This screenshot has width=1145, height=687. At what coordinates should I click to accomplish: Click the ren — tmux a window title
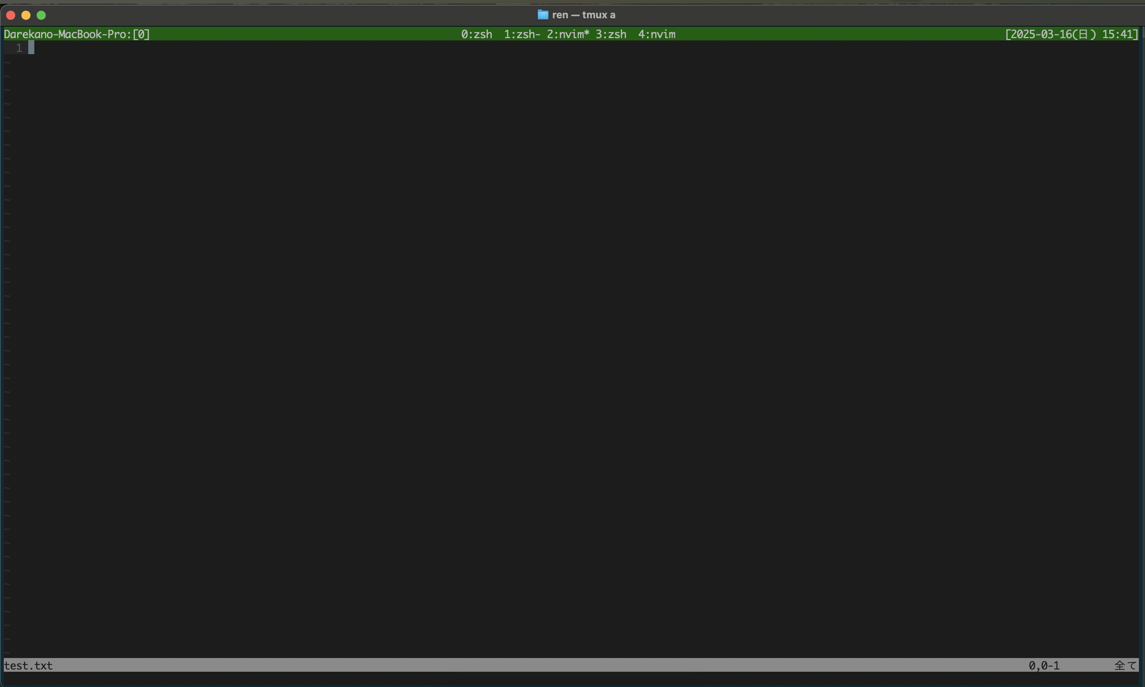[584, 15]
